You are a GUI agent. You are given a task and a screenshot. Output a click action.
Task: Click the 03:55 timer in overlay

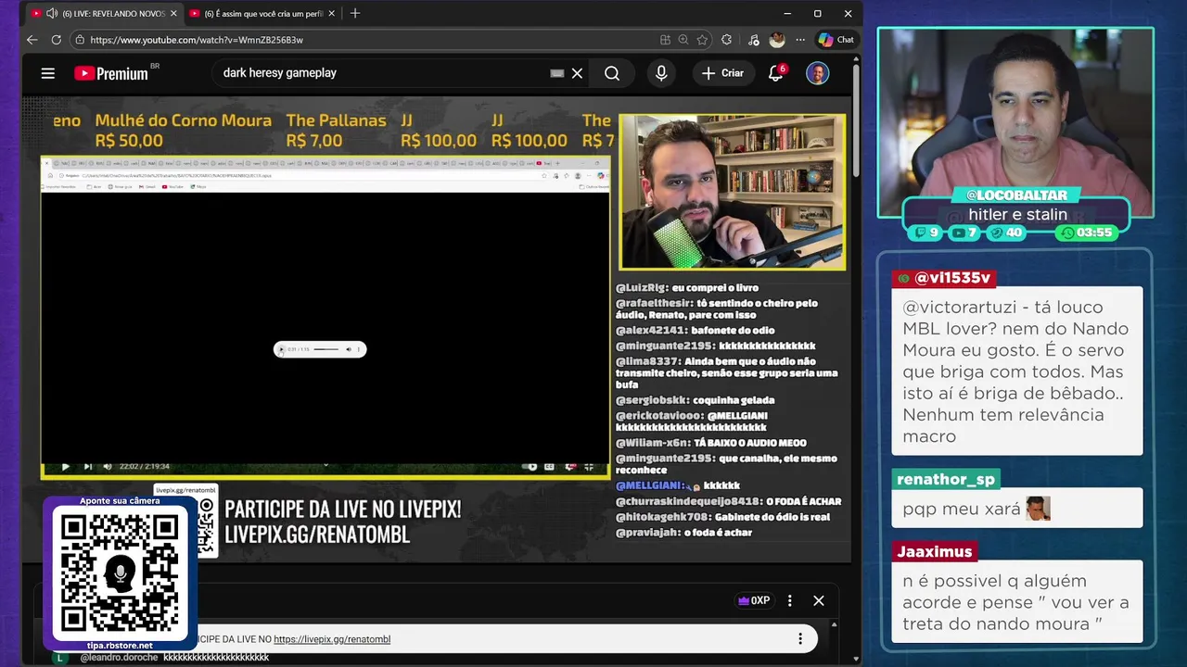[x=1086, y=233]
